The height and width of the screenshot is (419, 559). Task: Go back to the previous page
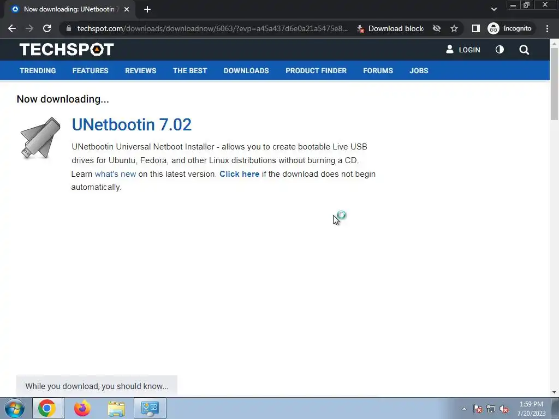pos(12,28)
